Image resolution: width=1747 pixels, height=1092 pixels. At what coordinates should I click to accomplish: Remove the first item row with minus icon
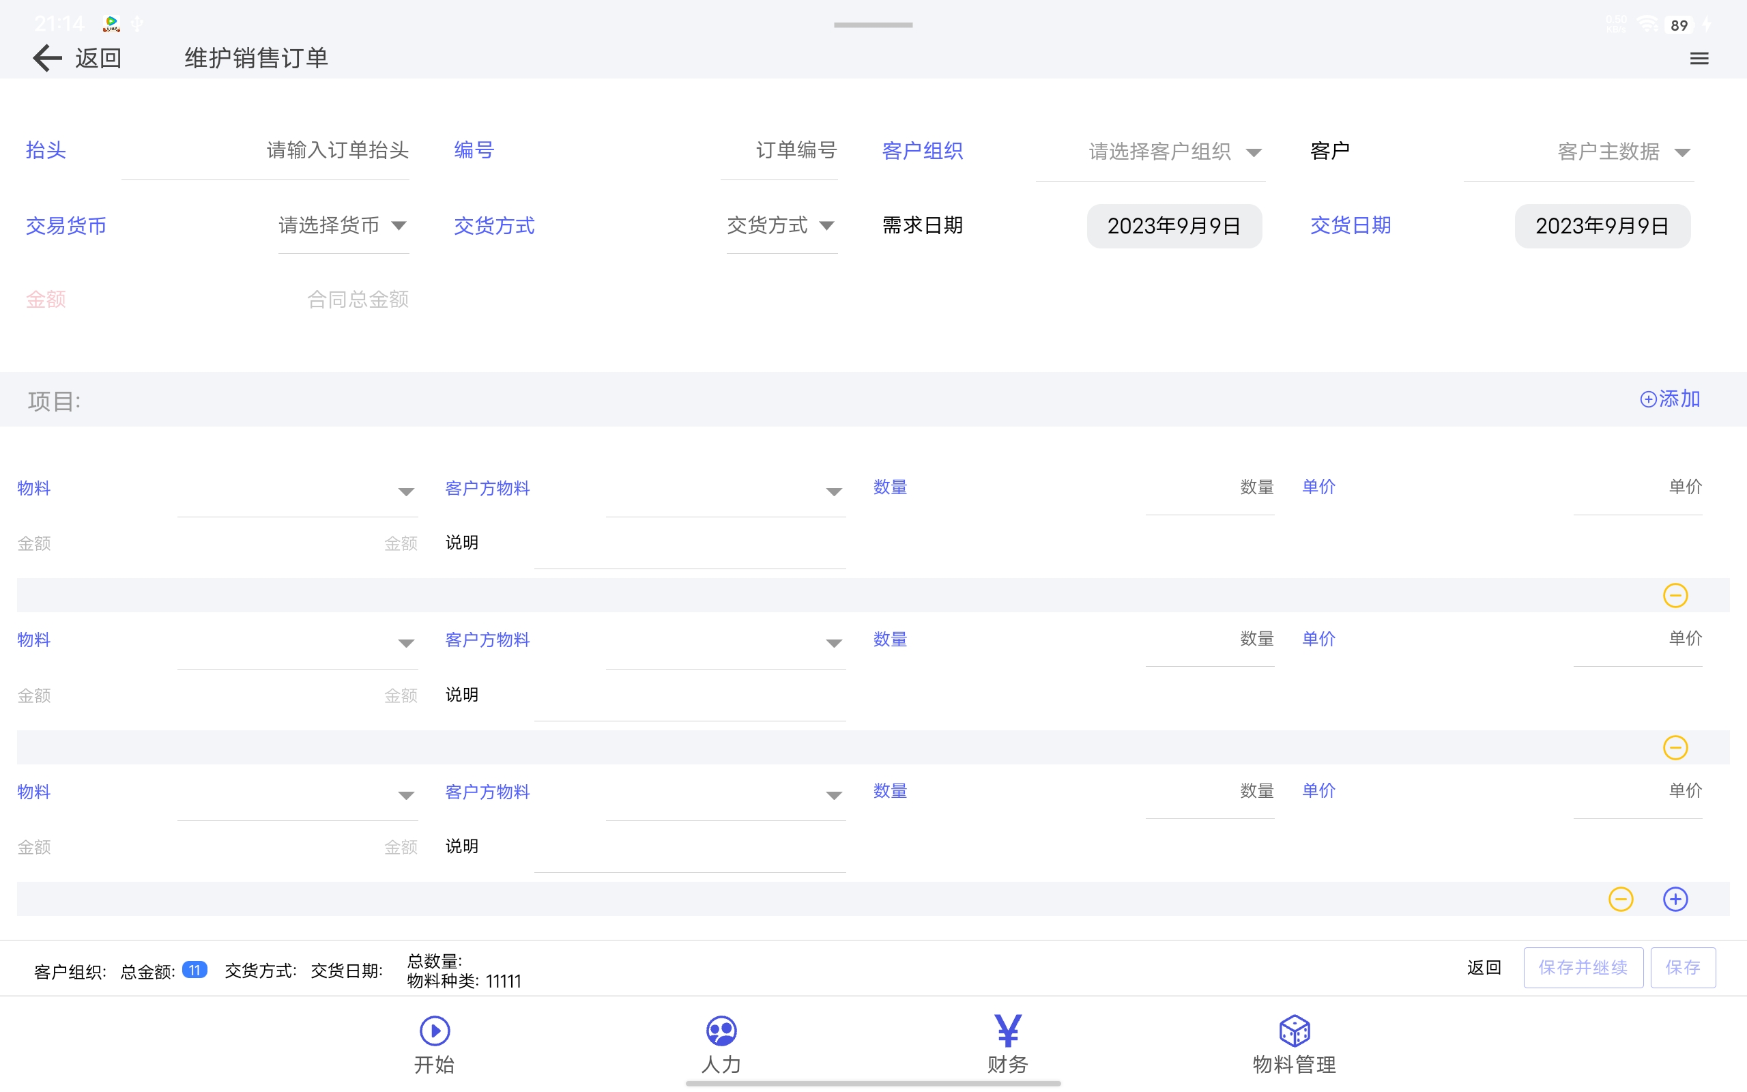(1675, 596)
